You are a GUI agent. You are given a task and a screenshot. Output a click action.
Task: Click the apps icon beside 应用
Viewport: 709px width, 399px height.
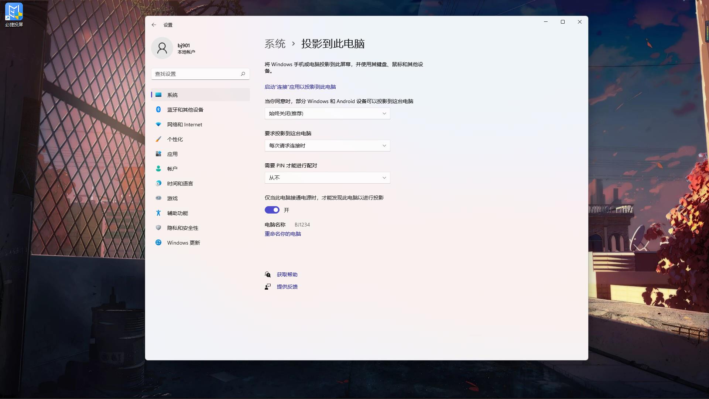click(x=158, y=154)
